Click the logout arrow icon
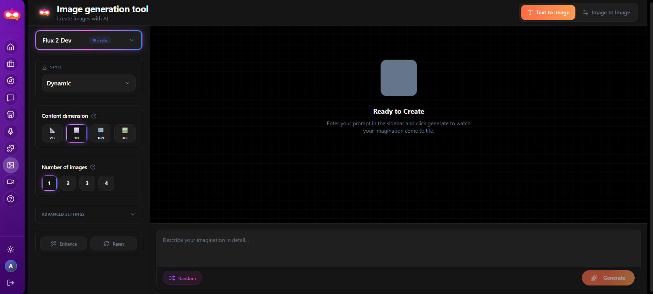 pos(11,283)
